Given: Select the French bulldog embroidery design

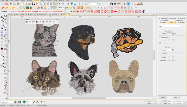Looking at the screenshot, I should click(124, 76).
